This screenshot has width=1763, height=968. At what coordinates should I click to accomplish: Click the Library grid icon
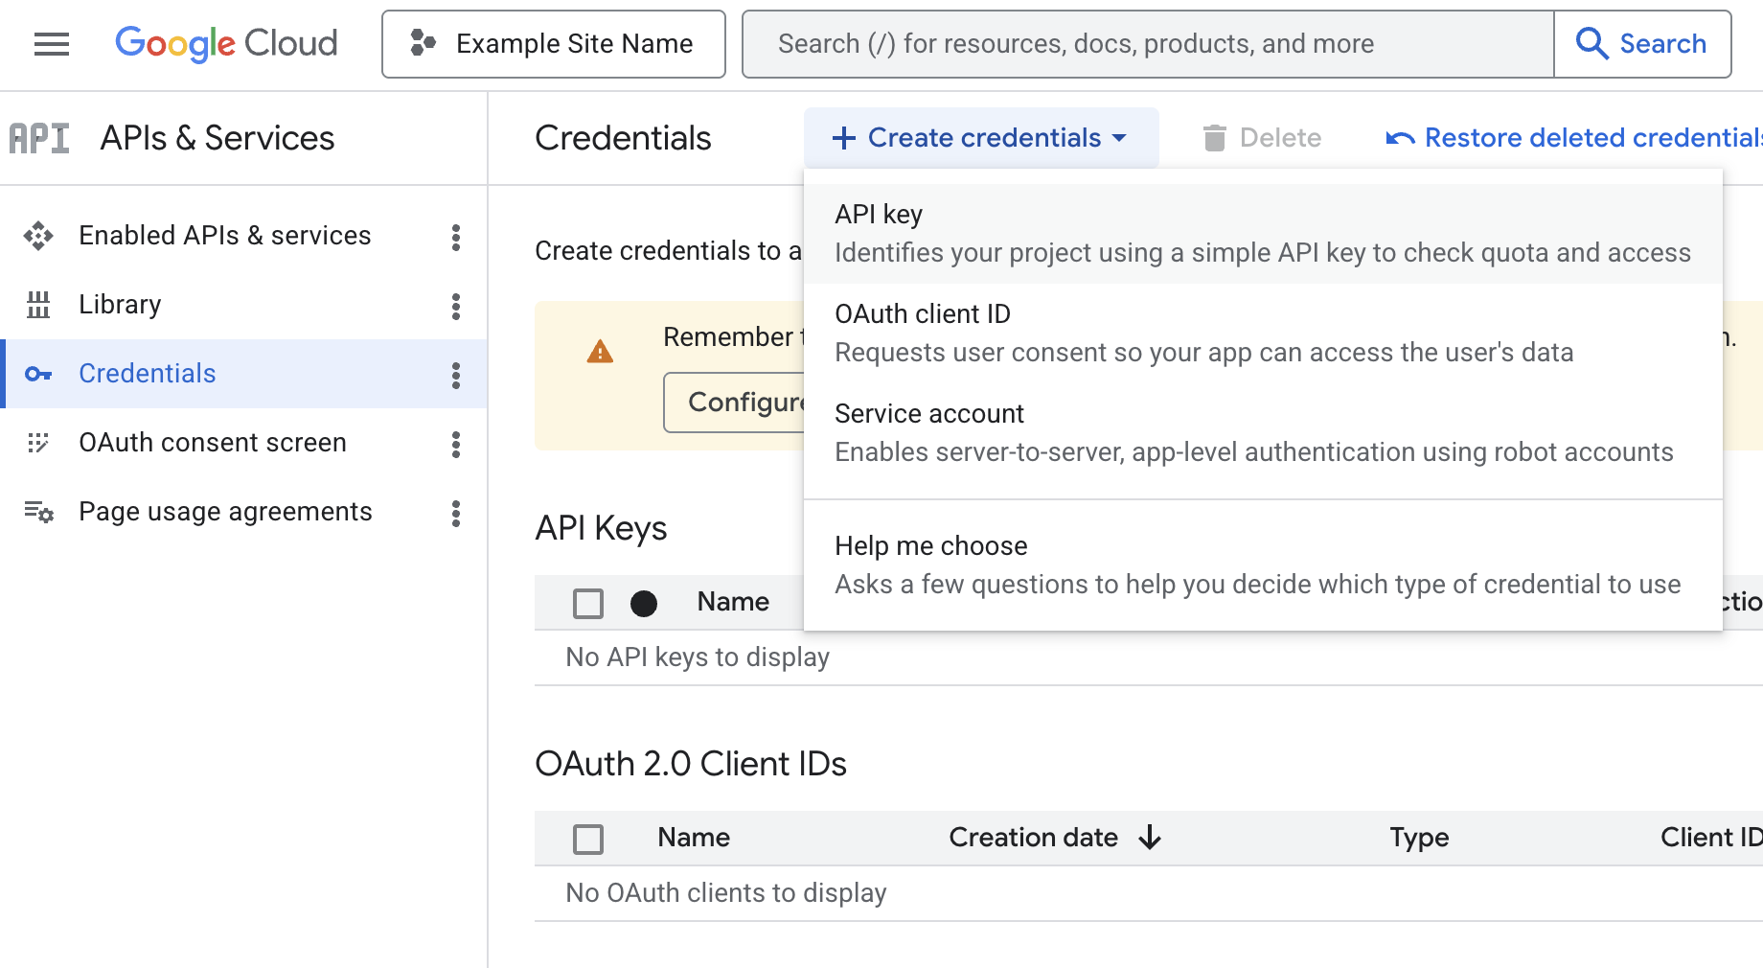click(x=38, y=305)
